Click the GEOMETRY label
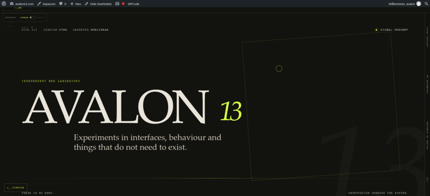Screen dimensions: 430x196 (x=10, y=17)
